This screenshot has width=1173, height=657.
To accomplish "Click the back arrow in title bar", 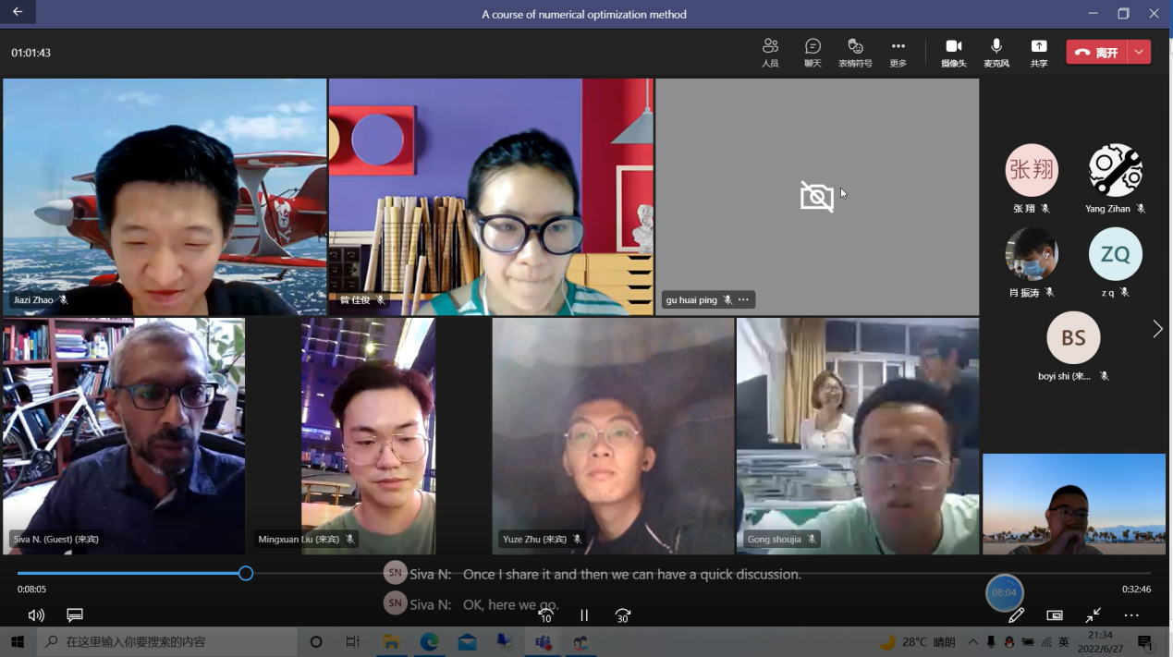I will click(x=18, y=13).
